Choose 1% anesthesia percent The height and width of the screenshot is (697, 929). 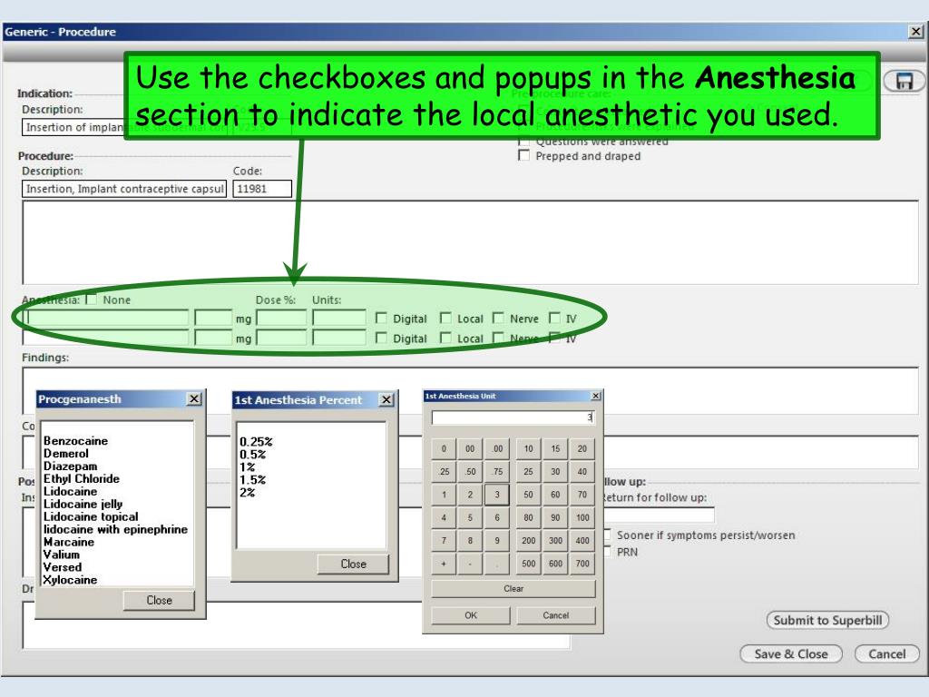point(247,467)
